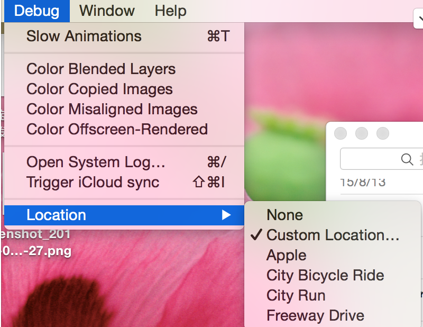
Task: Select the desktop screenshot png file
Action: coord(36,242)
